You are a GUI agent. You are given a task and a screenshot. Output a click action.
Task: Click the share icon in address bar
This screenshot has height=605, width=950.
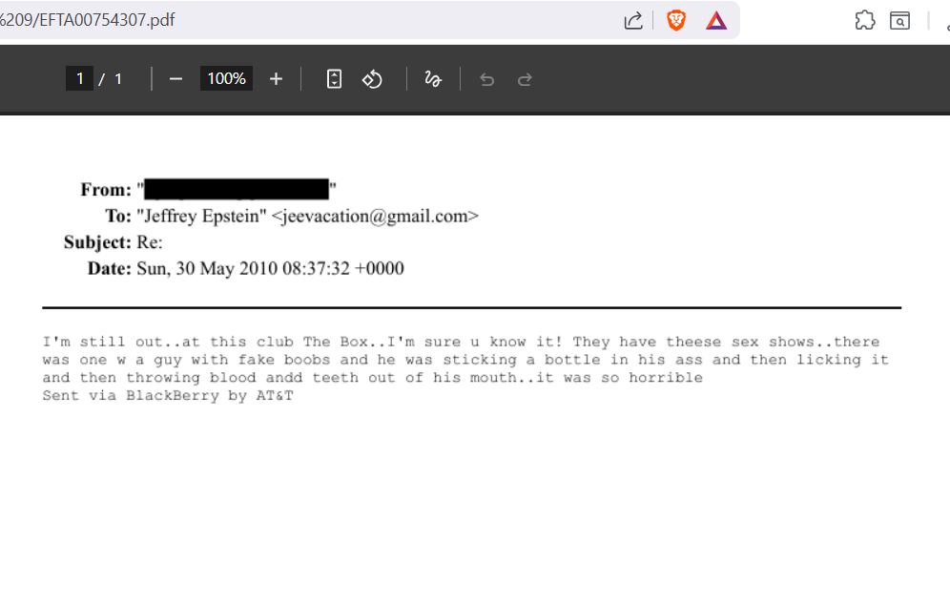tap(633, 21)
